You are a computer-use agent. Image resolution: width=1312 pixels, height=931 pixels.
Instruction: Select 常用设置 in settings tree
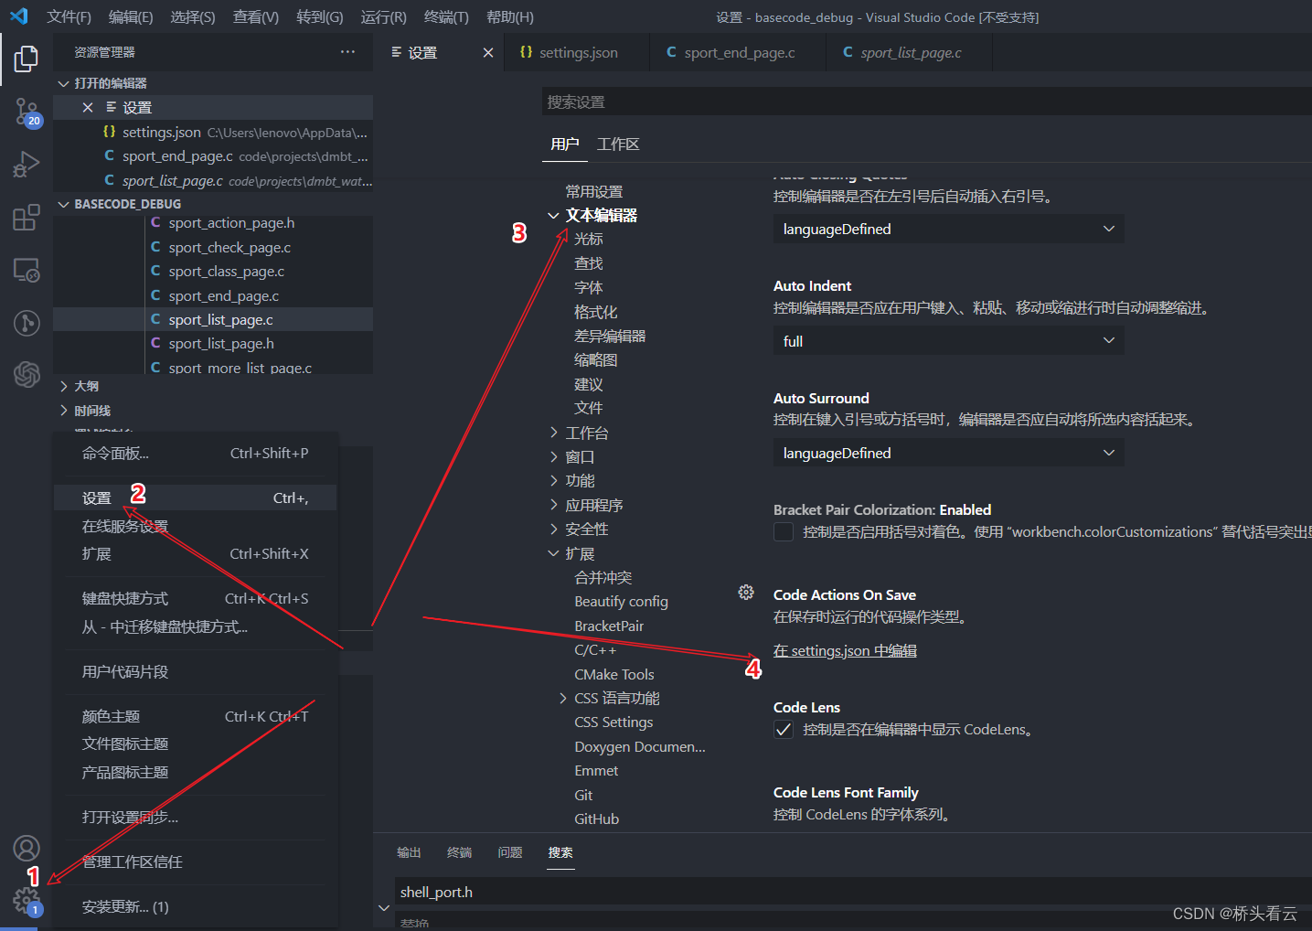[593, 192]
